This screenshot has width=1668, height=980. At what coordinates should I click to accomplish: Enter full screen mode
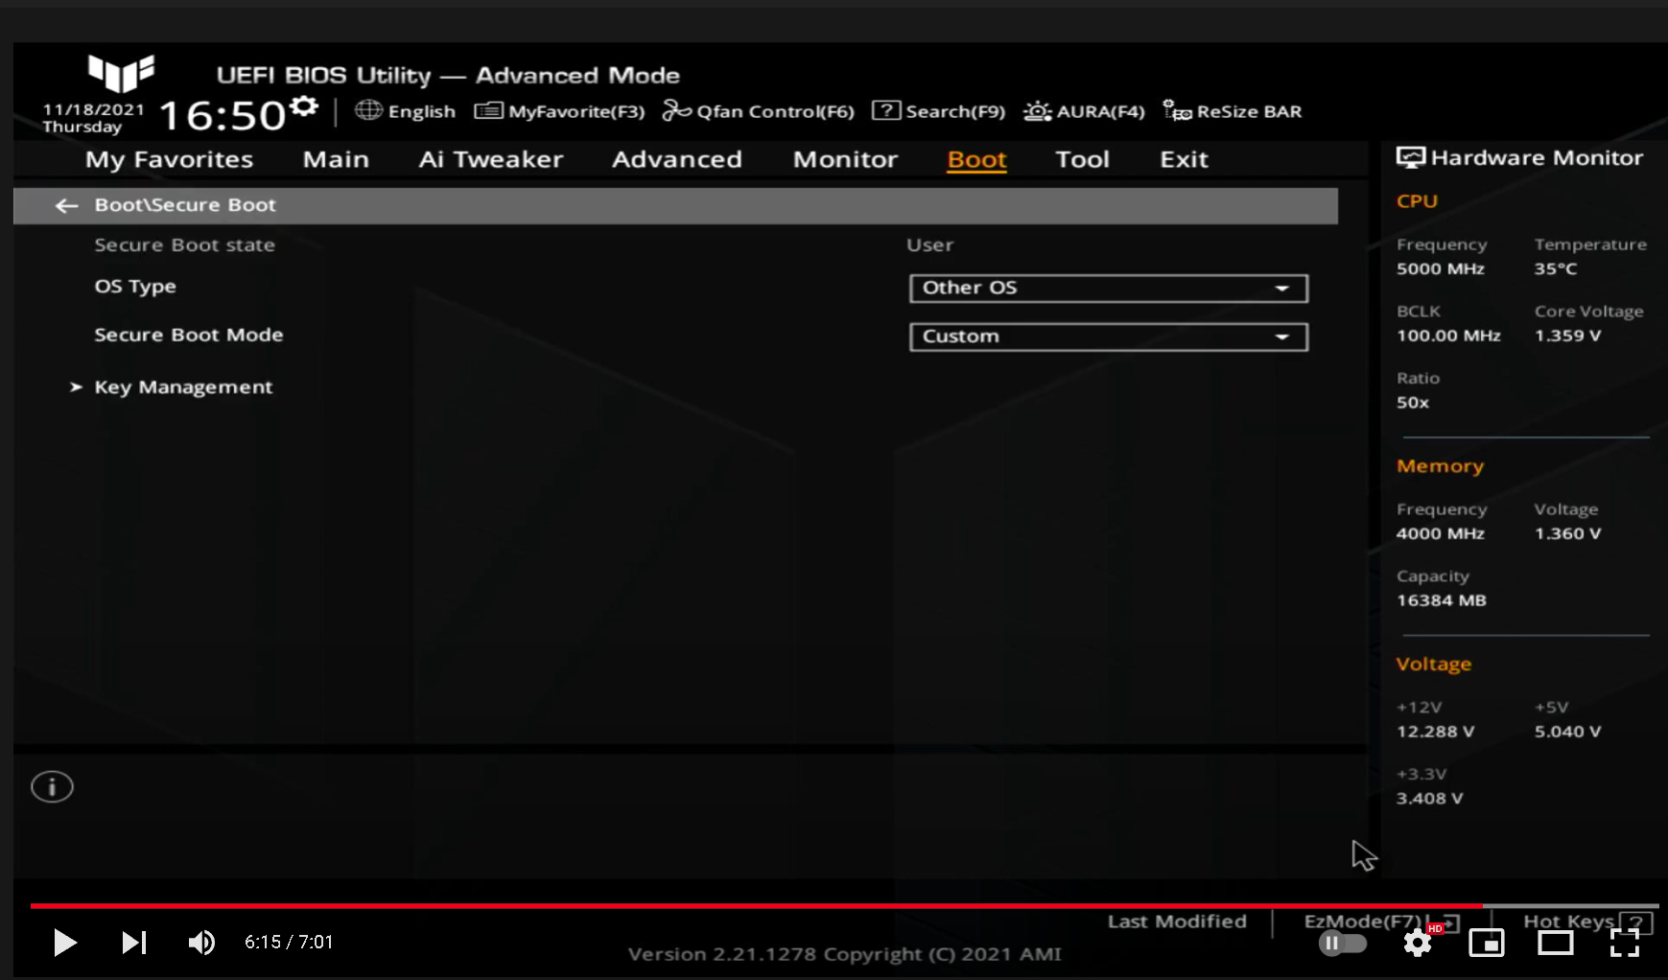pyautogui.click(x=1625, y=944)
